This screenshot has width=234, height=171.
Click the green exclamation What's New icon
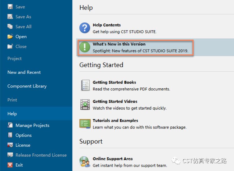[x=85, y=47]
